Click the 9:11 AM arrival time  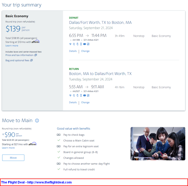click(97, 87)
